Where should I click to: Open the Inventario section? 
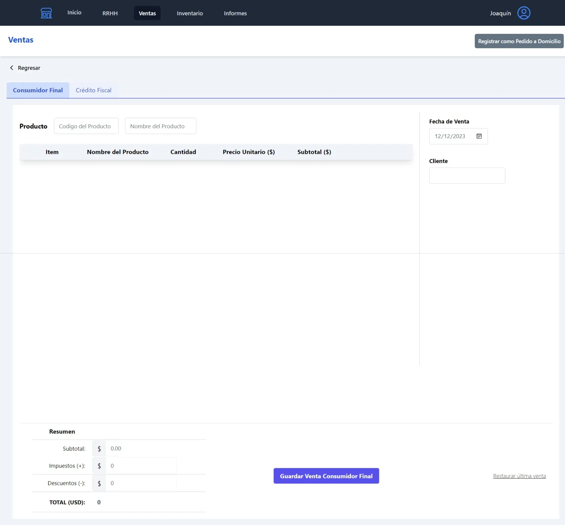(x=190, y=13)
